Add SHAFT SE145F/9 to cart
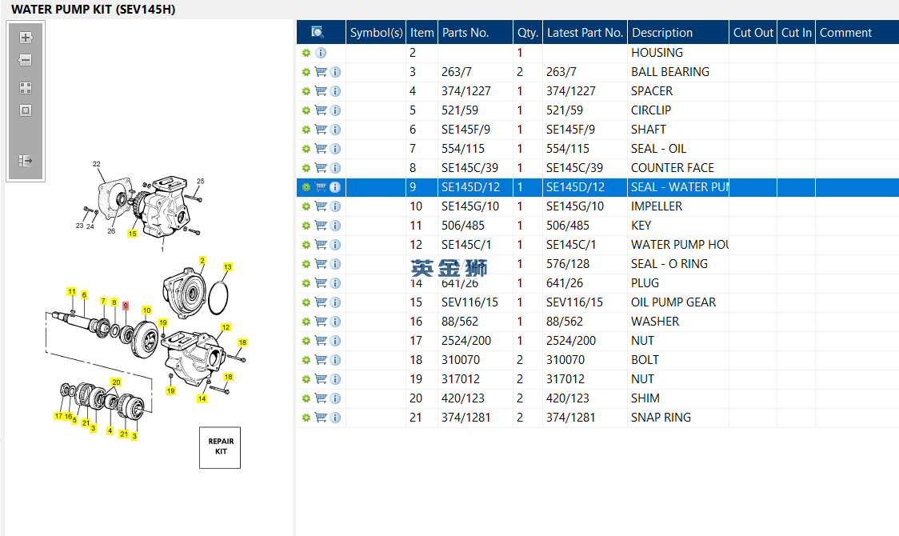 [x=321, y=130]
